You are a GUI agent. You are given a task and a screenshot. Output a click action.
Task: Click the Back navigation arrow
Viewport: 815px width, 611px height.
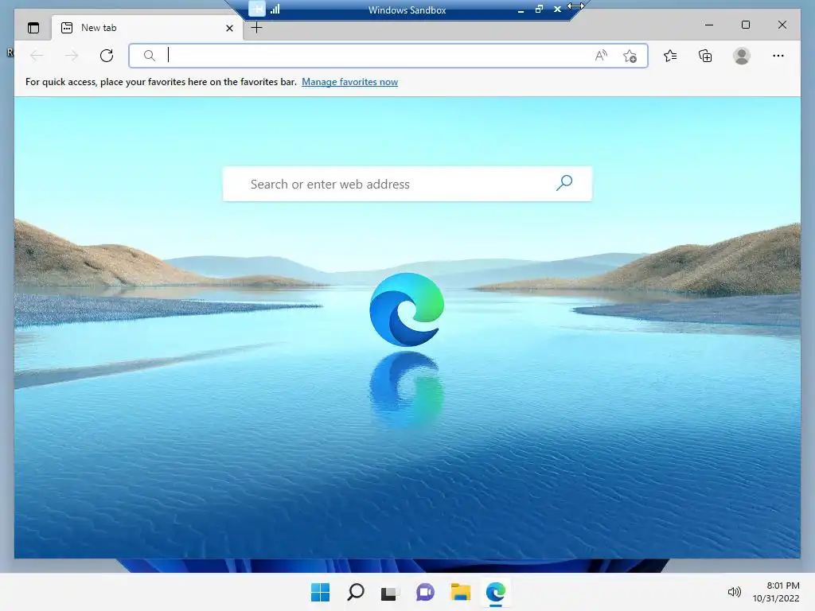[x=37, y=56]
